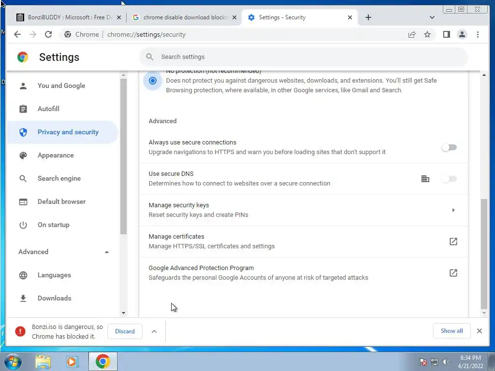Click the search magnifier icon in settings
The width and height of the screenshot is (495, 371).
[150, 57]
